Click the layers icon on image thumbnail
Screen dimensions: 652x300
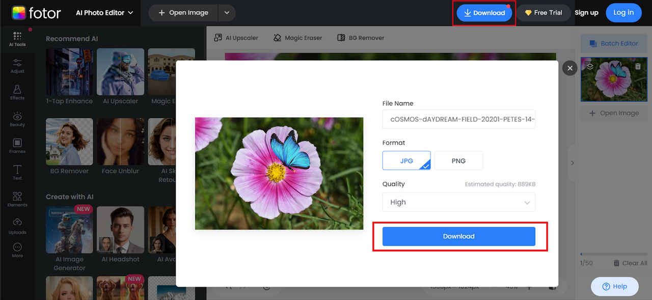[x=589, y=66]
